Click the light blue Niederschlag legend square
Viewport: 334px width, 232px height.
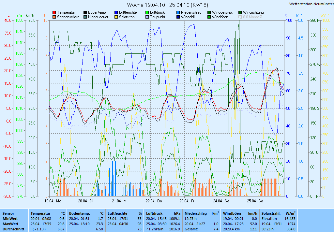[178, 12]
